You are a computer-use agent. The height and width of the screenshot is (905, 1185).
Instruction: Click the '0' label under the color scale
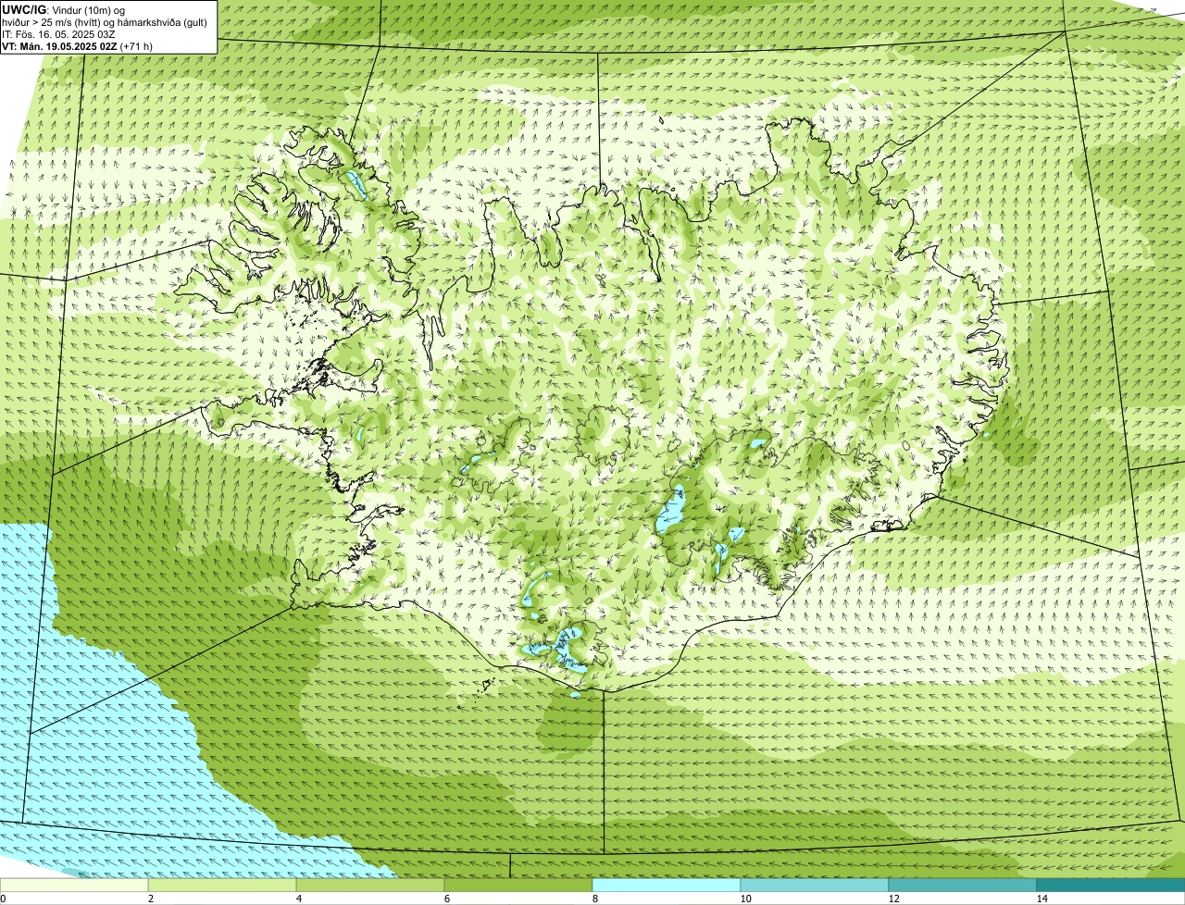3,899
